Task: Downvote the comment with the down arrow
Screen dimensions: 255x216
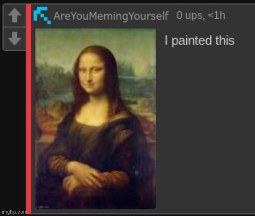Action: point(15,39)
